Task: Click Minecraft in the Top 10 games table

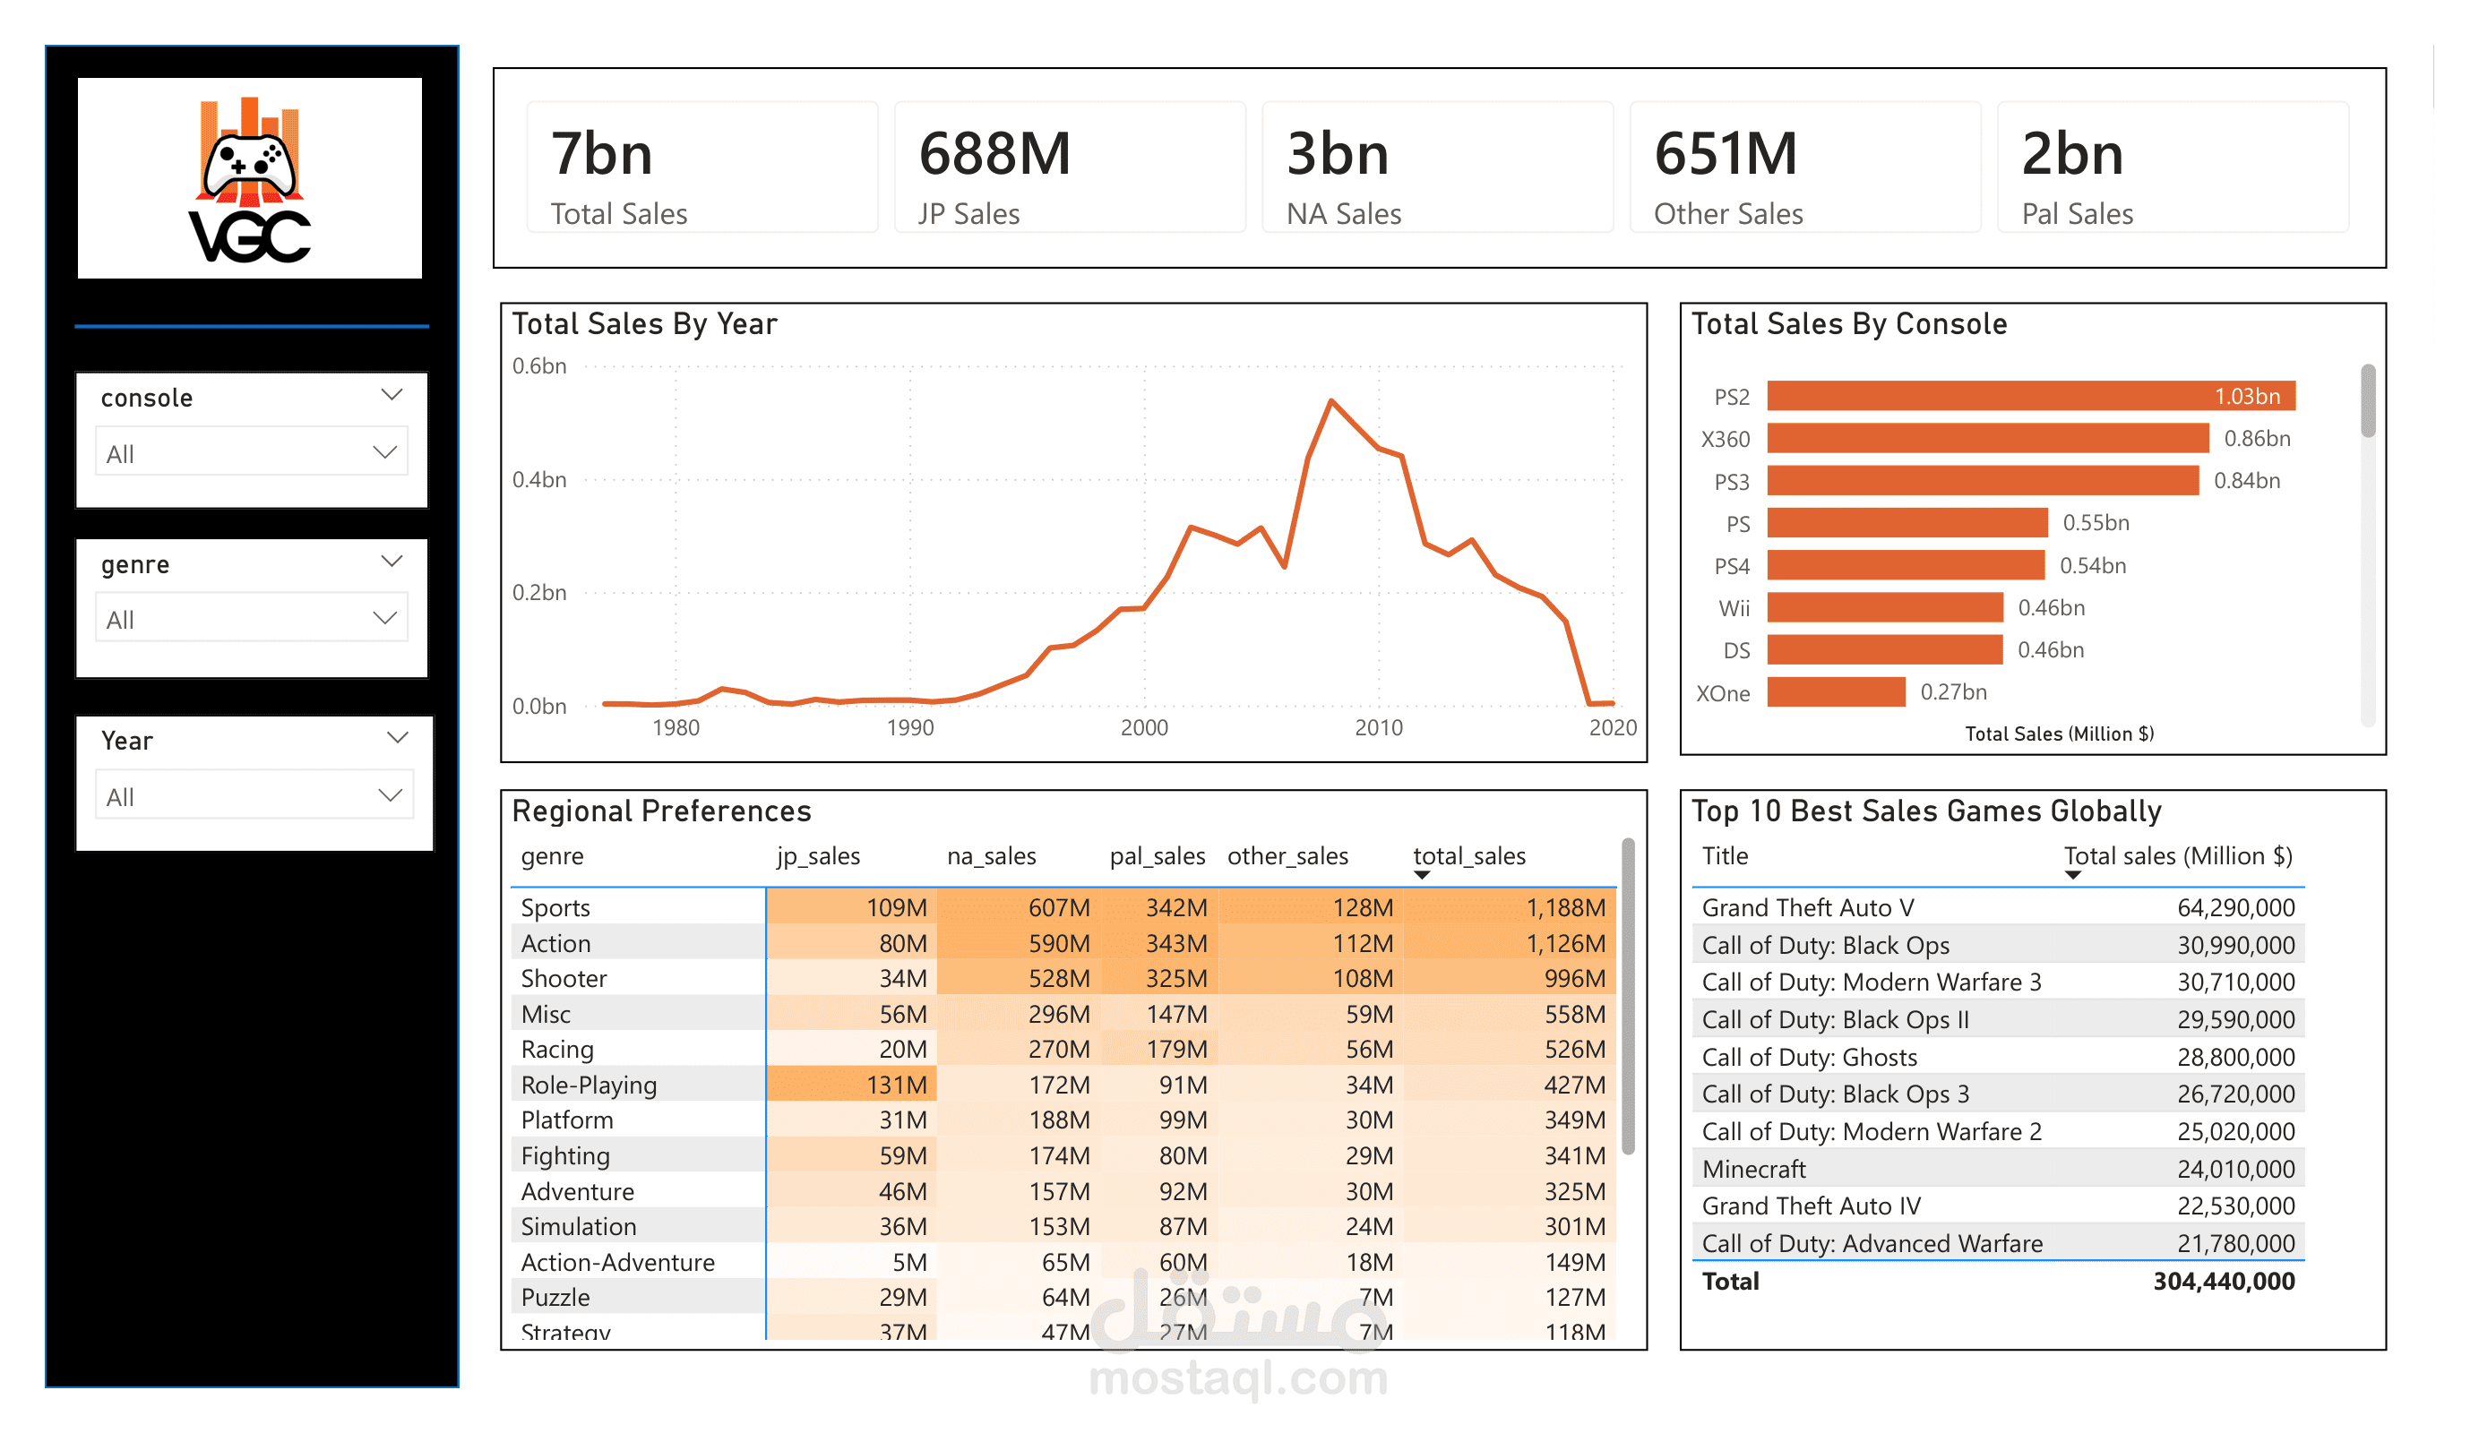Action: coord(1754,1169)
